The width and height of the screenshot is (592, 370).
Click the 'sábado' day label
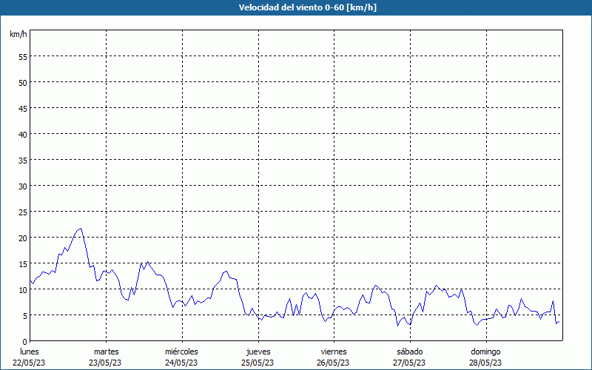409,351
